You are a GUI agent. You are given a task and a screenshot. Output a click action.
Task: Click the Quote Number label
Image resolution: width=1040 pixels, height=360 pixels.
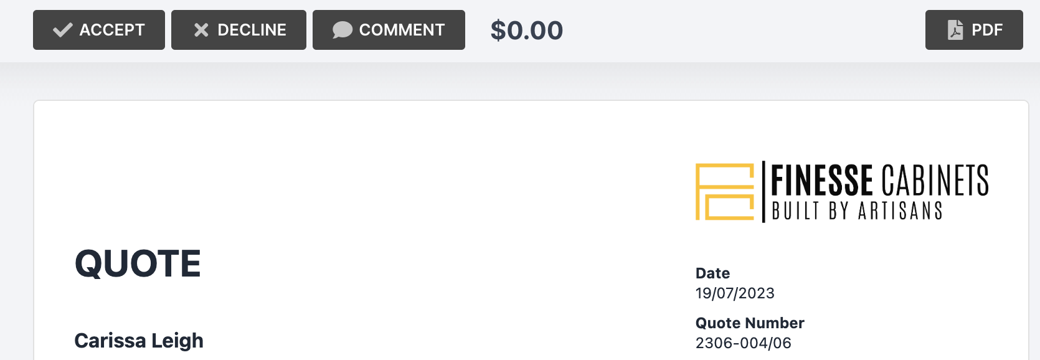750,323
